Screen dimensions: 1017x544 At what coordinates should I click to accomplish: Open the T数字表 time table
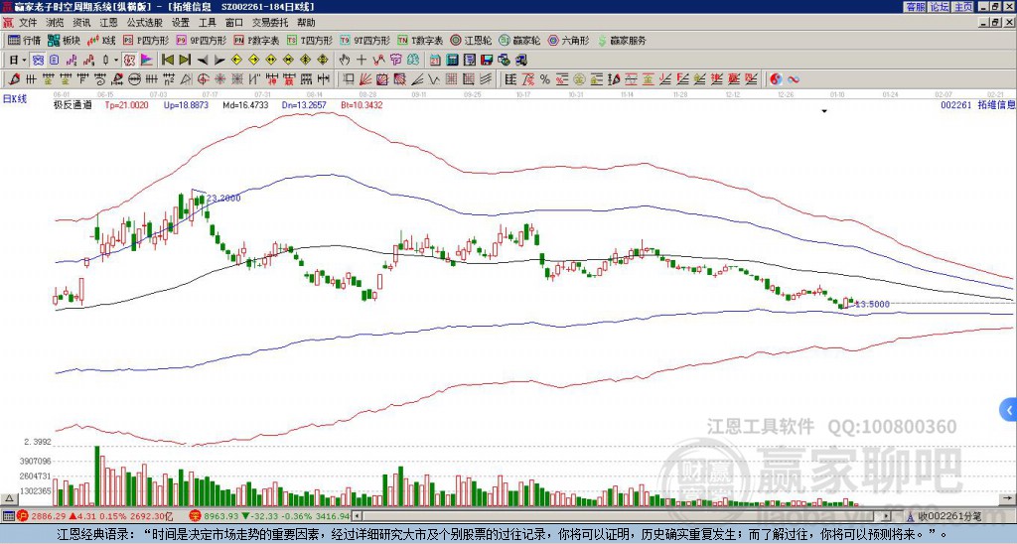pyautogui.click(x=420, y=40)
